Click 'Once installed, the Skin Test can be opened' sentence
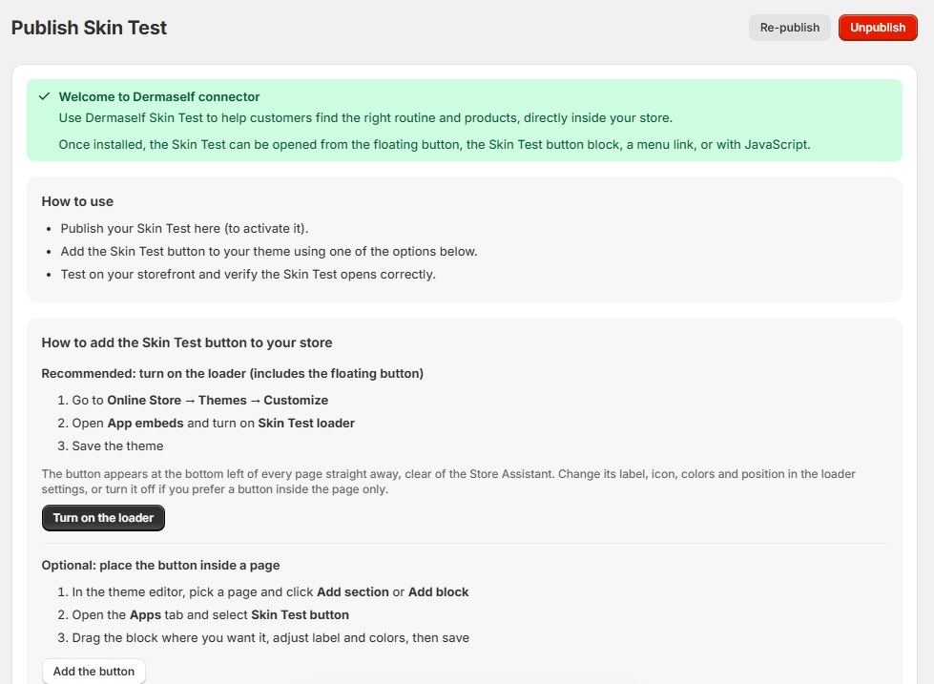The image size is (934, 684). click(434, 145)
